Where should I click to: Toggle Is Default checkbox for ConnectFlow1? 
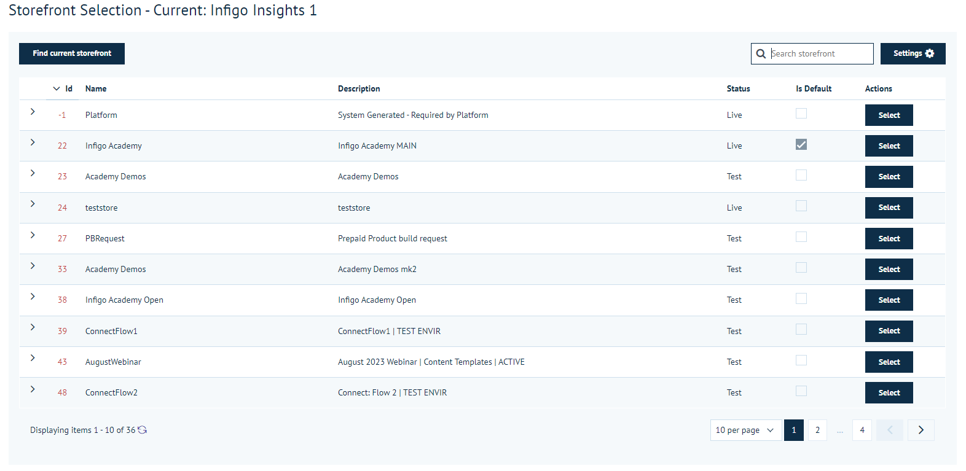(x=801, y=329)
